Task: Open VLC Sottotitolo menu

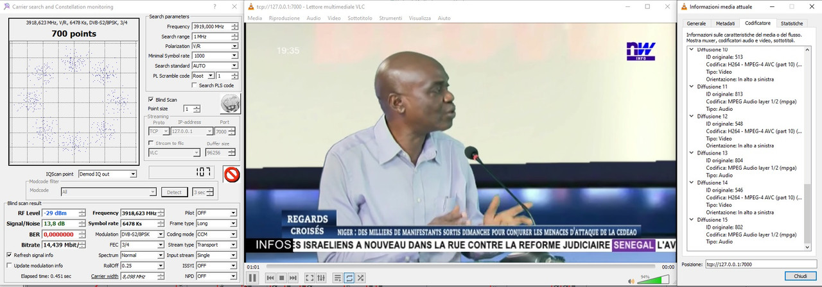Action: [x=360, y=18]
